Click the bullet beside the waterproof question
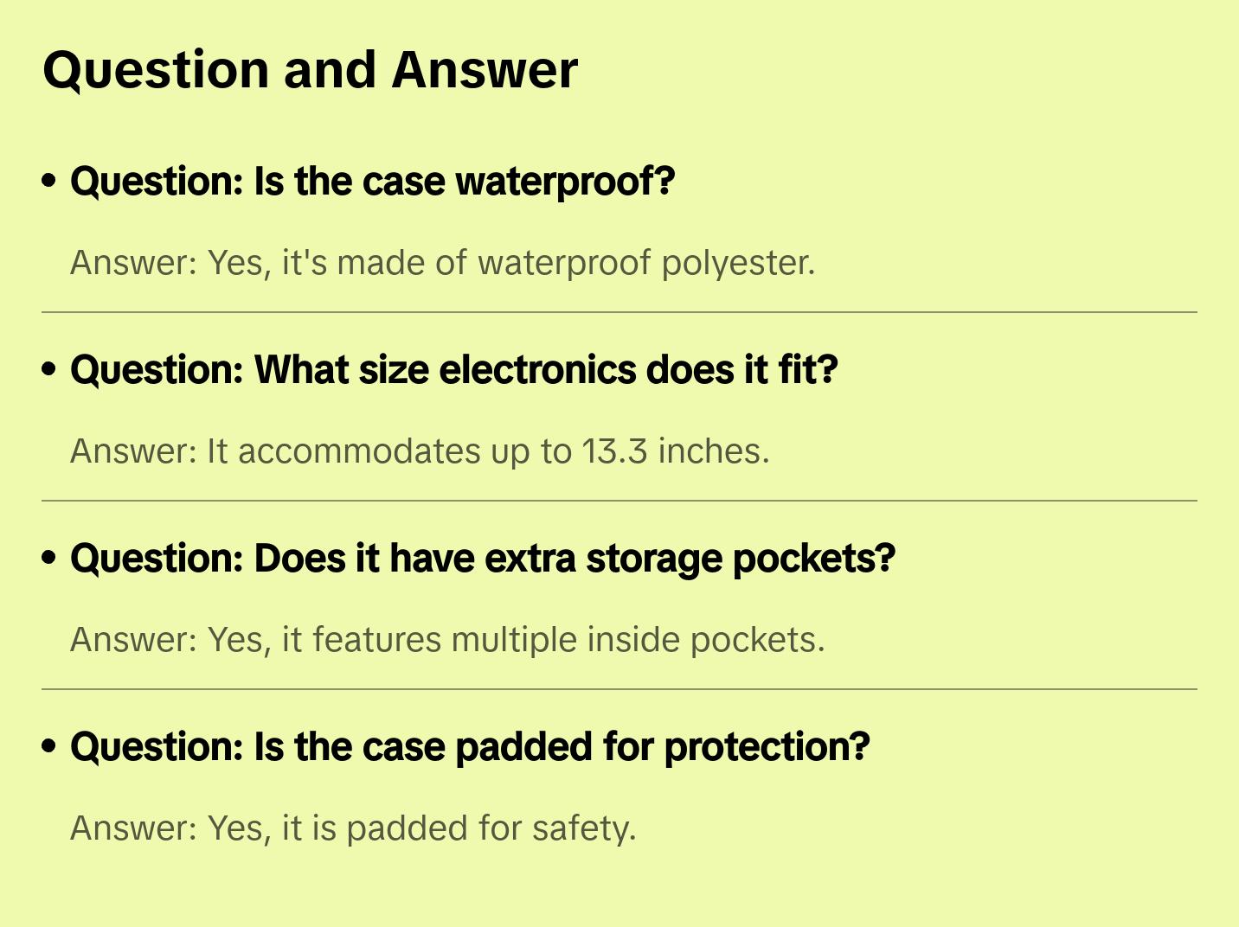Viewport: 1239px width, 927px height. point(49,182)
